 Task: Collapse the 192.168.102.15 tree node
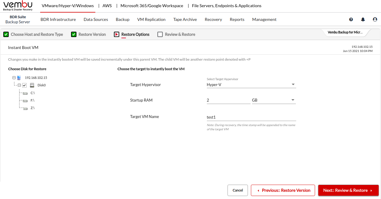(14, 78)
